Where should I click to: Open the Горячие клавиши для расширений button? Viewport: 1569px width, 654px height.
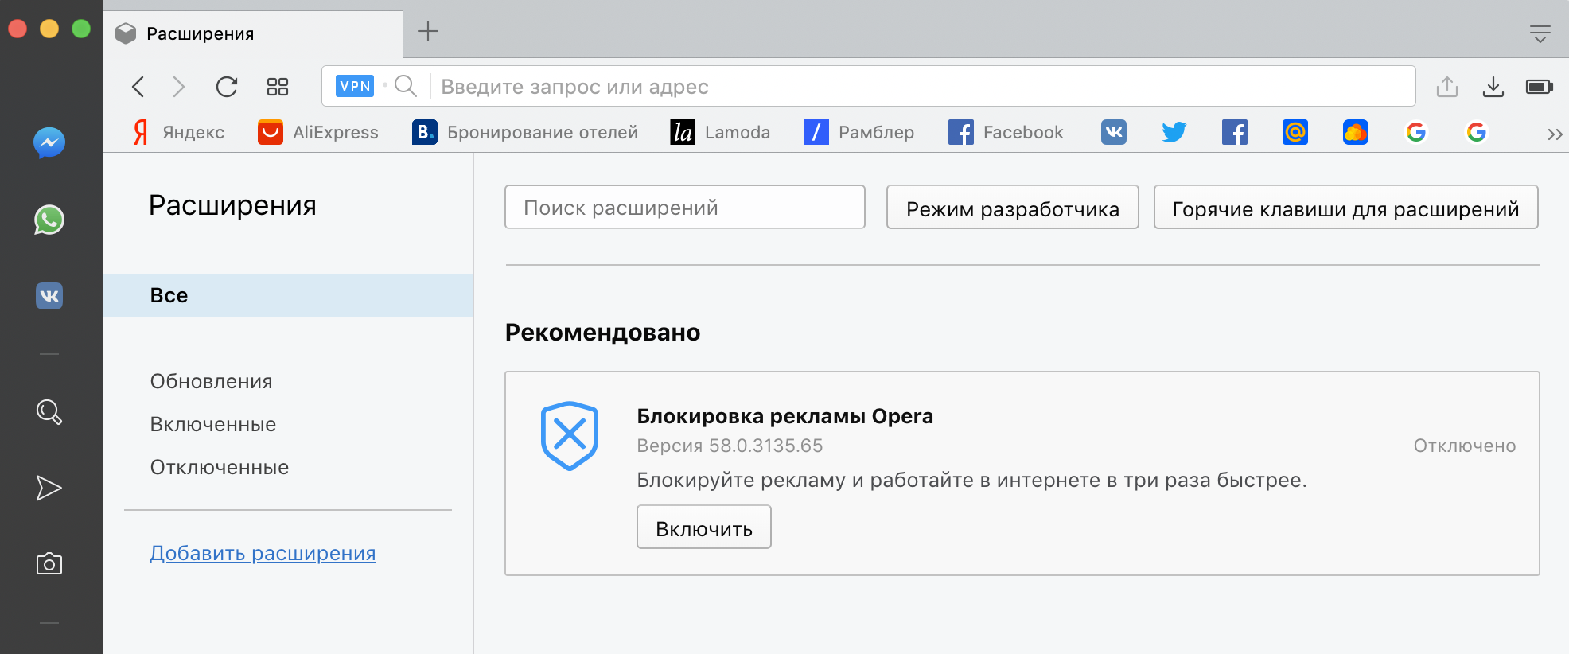tap(1345, 208)
